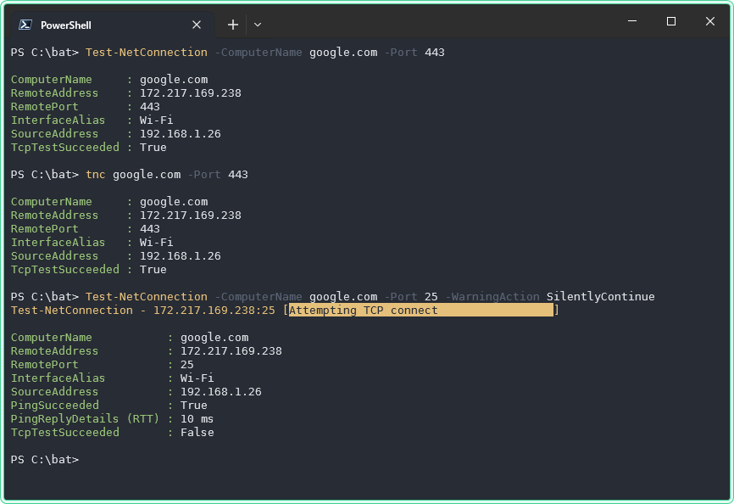Click the '-WarningAction' parameter text
The image size is (734, 504).
point(492,297)
